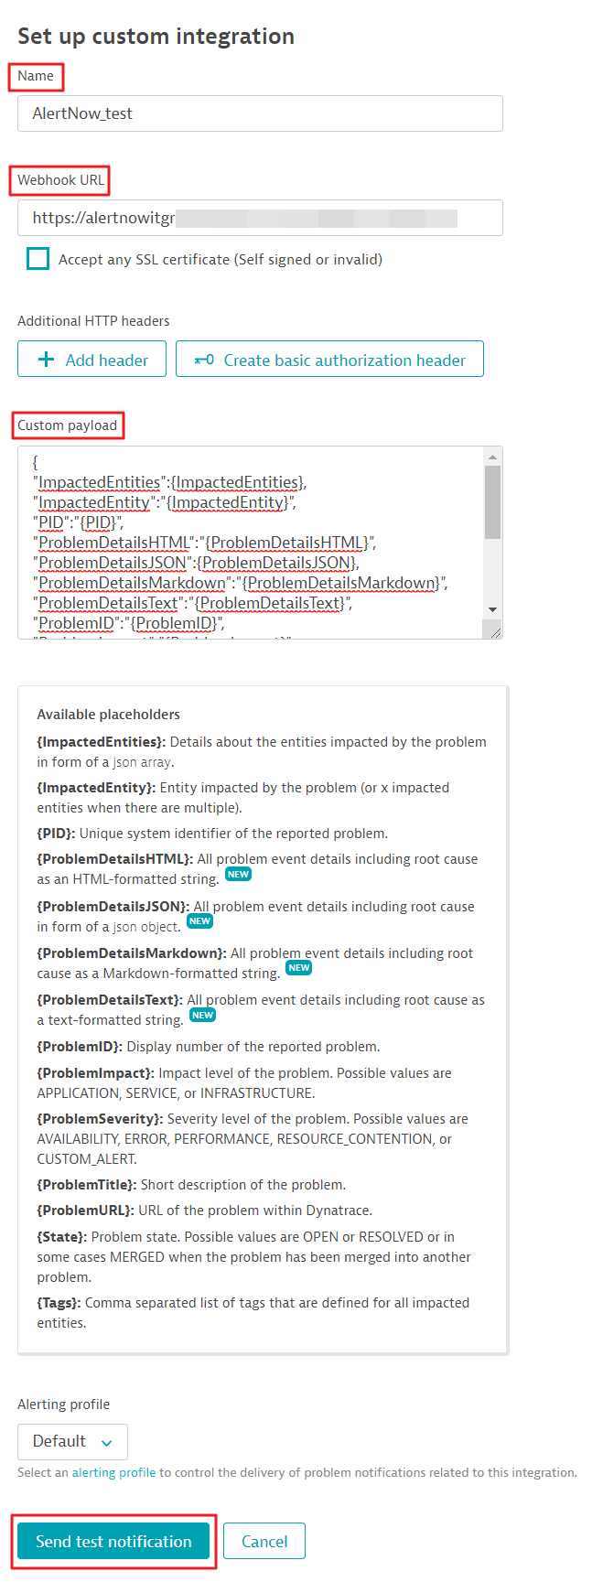
Task: Click the key icon for basic authorization
Action: (204, 360)
